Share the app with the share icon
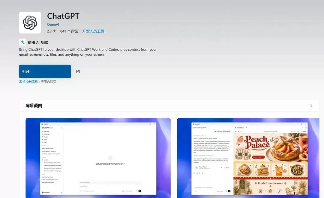Image resolution: width=324 pixels, height=198 pixels. (78, 71)
